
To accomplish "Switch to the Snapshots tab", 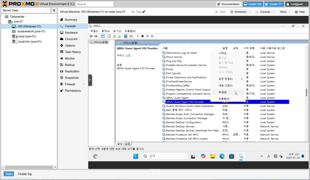I will point(71,78).
